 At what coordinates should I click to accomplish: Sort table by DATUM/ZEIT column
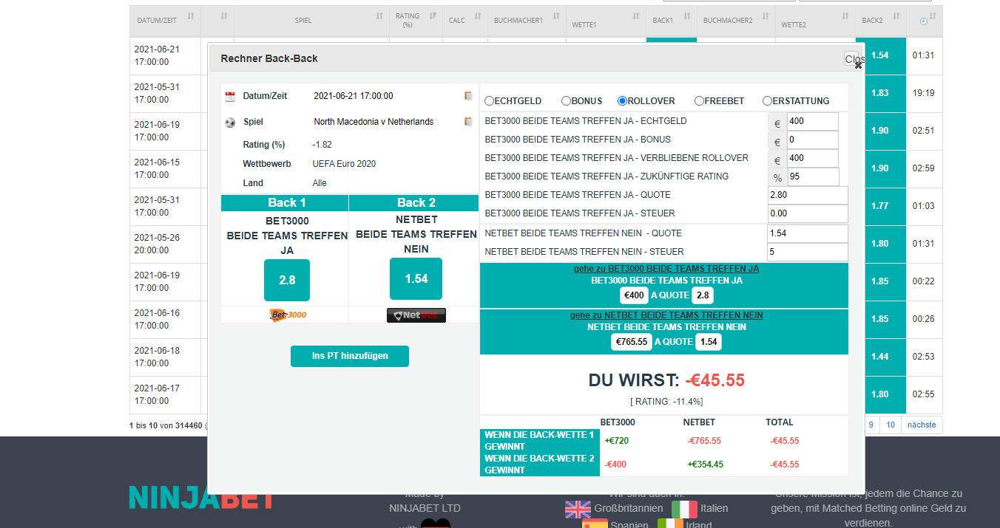pyautogui.click(x=165, y=20)
